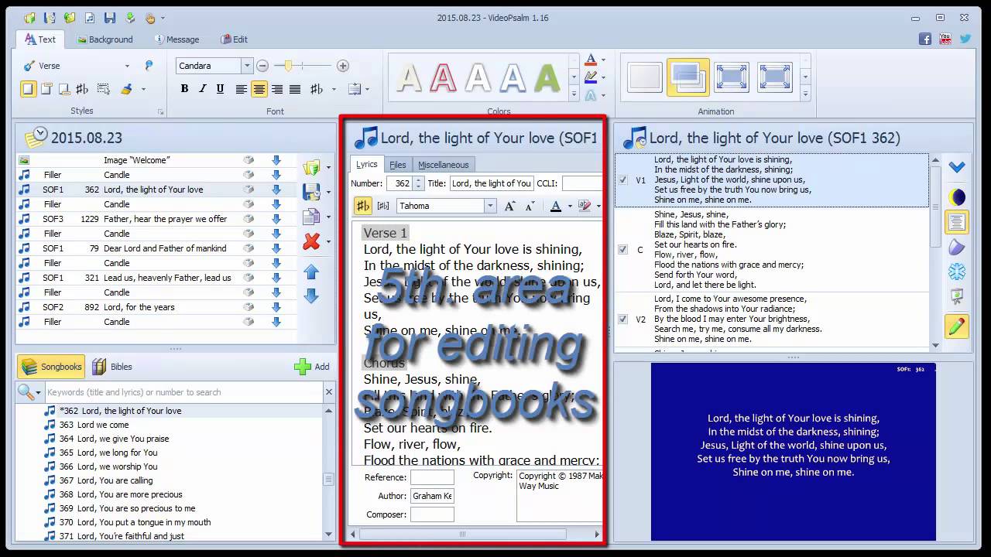Viewport: 991px width, 557px height.
Task: Open the ribbon font color dropdown arrow
Action: click(603, 60)
